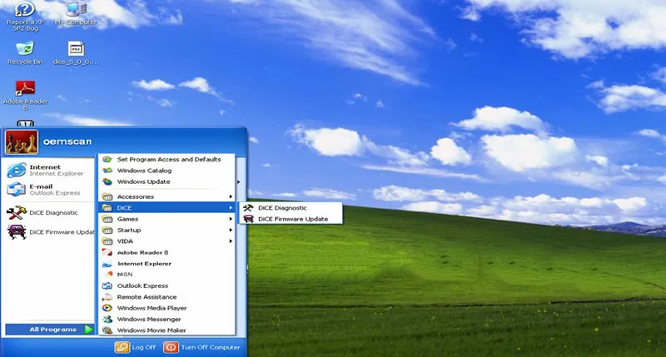This screenshot has height=357, width=666.
Task: Expand Games submenu arrow
Action: (x=231, y=219)
